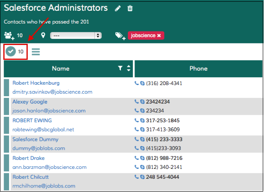Open Robert Hackenburg's contact

coord(36,83)
